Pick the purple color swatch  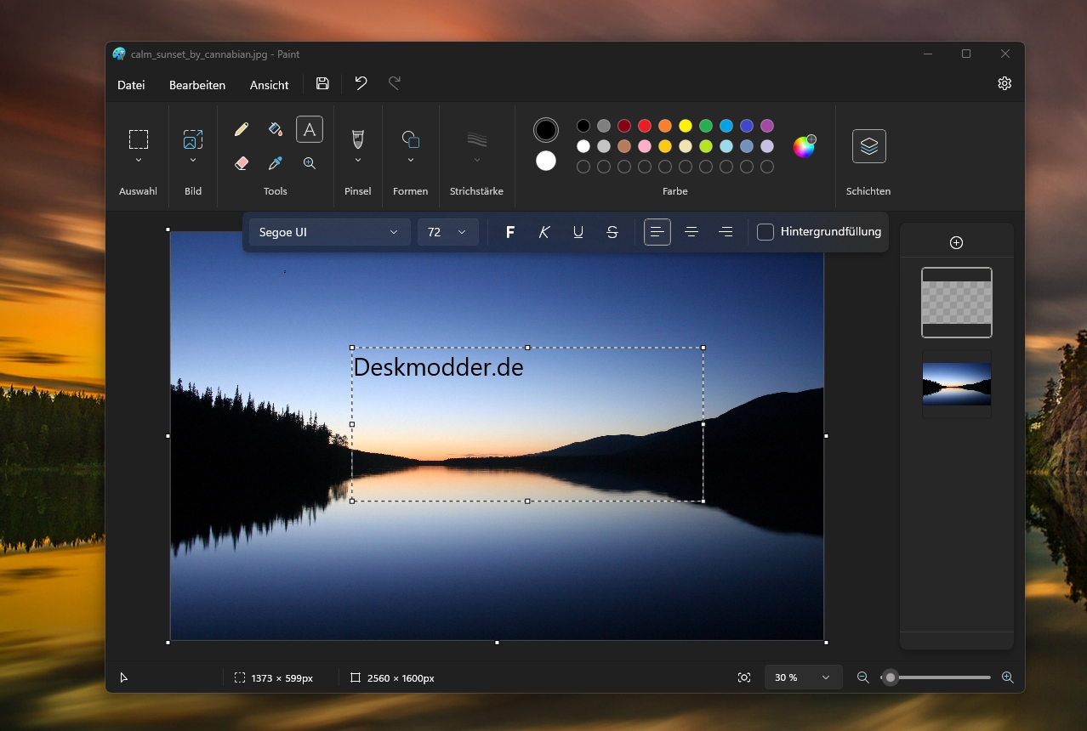(x=767, y=126)
